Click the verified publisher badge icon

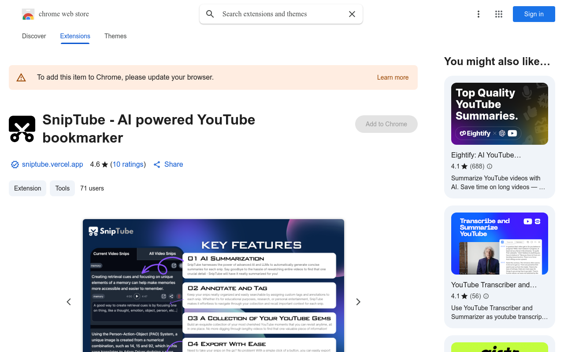pos(15,165)
